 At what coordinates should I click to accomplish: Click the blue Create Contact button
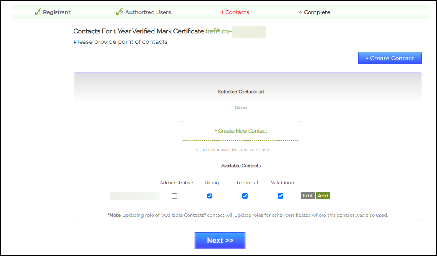coord(389,58)
